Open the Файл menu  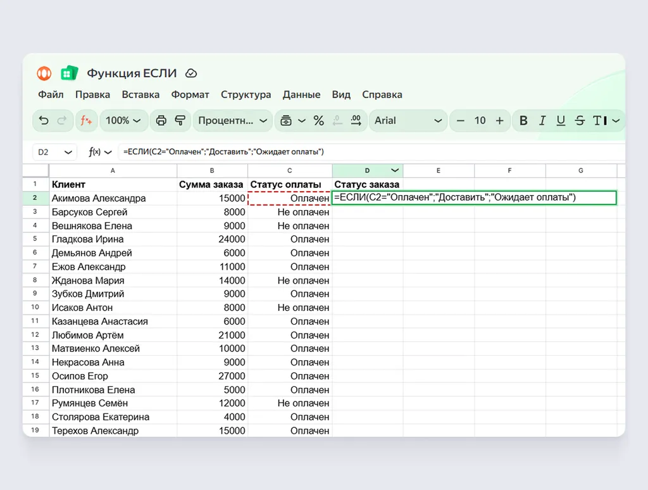[x=51, y=94]
